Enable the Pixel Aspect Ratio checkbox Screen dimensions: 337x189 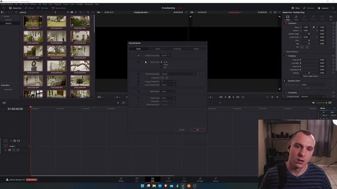[x=138, y=74]
